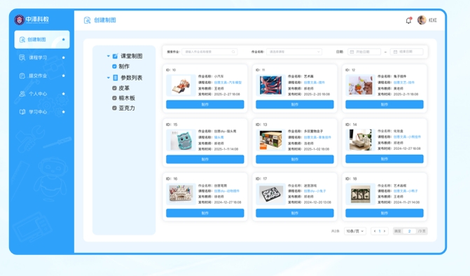This screenshot has height=276, width=470.
Task: Toggle the 皮革 checkbox
Action: (114, 88)
